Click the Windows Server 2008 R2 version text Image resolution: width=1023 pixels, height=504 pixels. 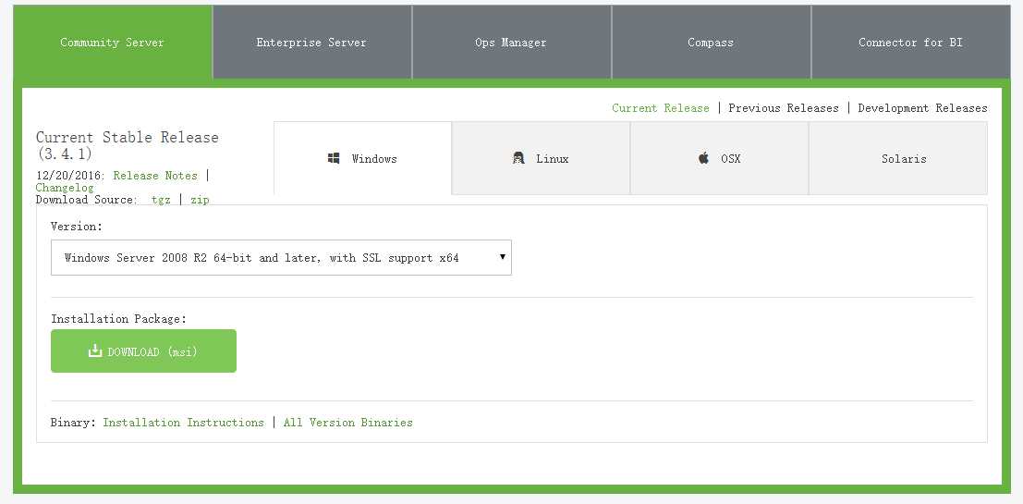(x=262, y=258)
